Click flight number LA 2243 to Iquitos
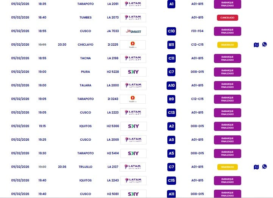273x198 pixels. coord(113,181)
